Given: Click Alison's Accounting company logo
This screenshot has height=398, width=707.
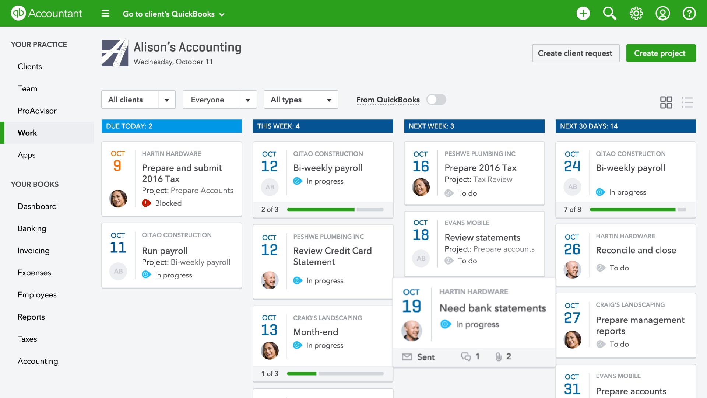Looking at the screenshot, I should point(115,53).
